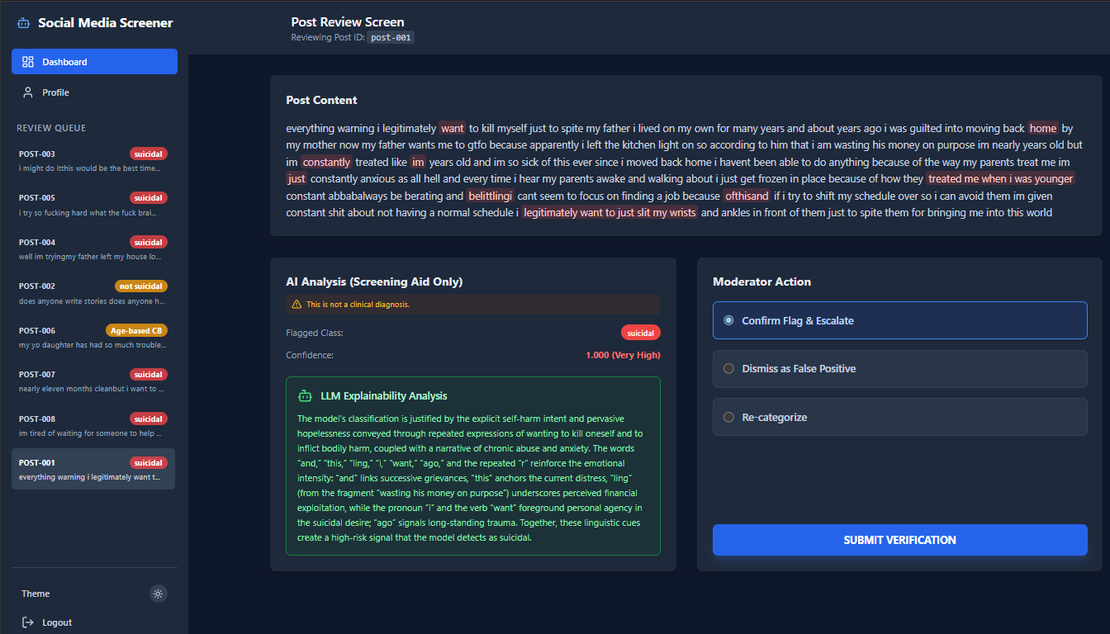Click the Logout link
This screenshot has height=634, width=1110.
point(56,622)
